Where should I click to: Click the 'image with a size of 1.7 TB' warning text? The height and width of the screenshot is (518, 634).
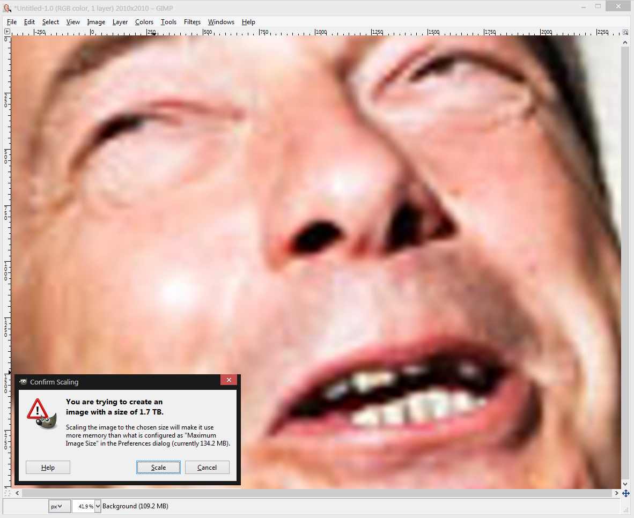(x=114, y=412)
